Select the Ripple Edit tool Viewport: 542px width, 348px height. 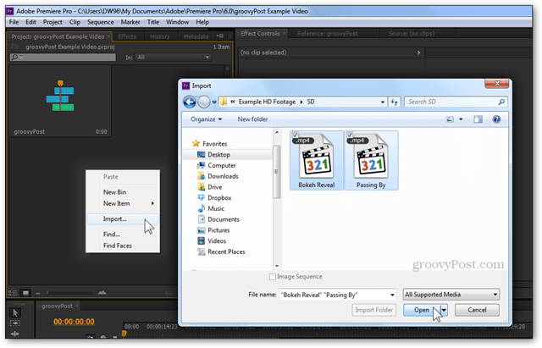pos(15,334)
